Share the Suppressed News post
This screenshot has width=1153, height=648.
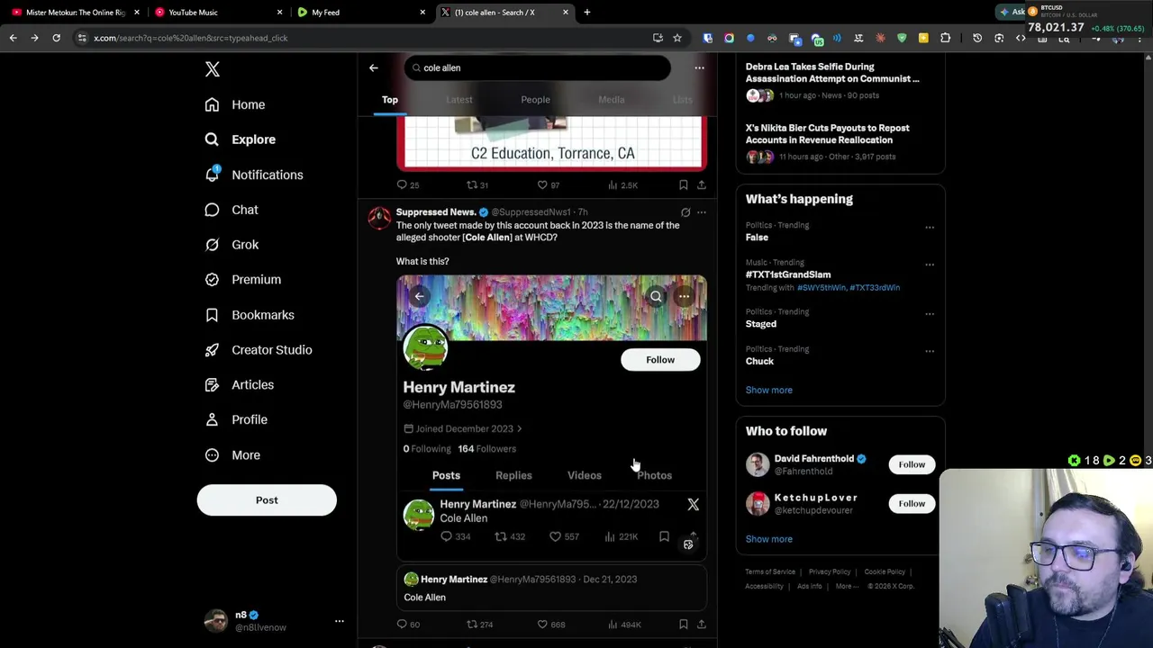pyautogui.click(x=701, y=624)
